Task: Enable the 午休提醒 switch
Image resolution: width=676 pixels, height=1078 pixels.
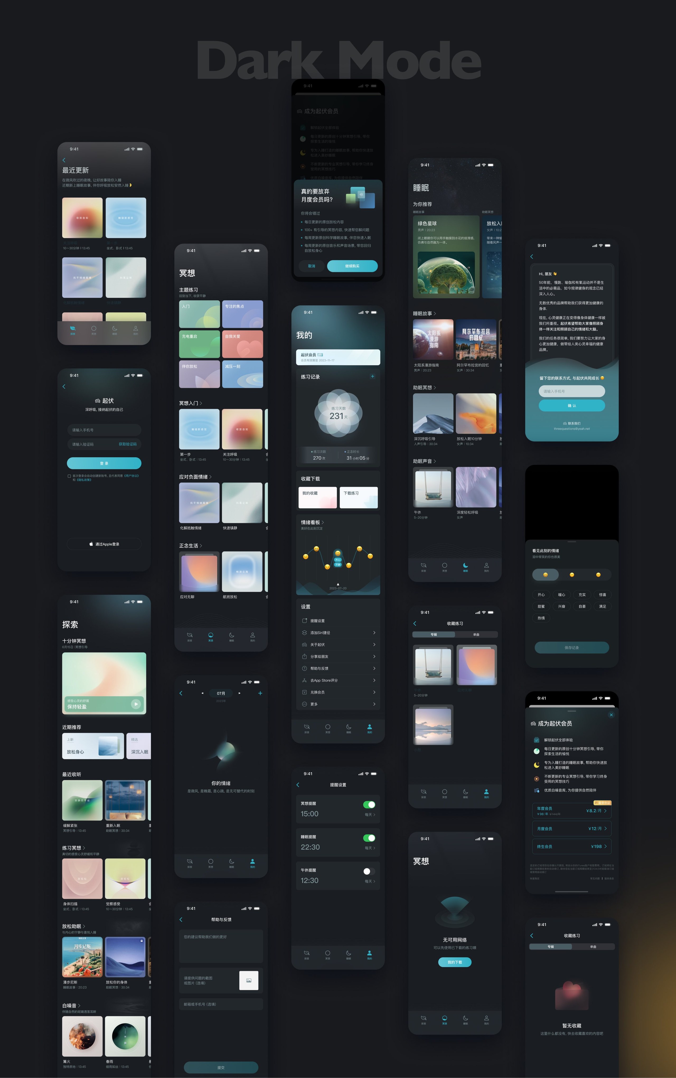Action: [369, 871]
